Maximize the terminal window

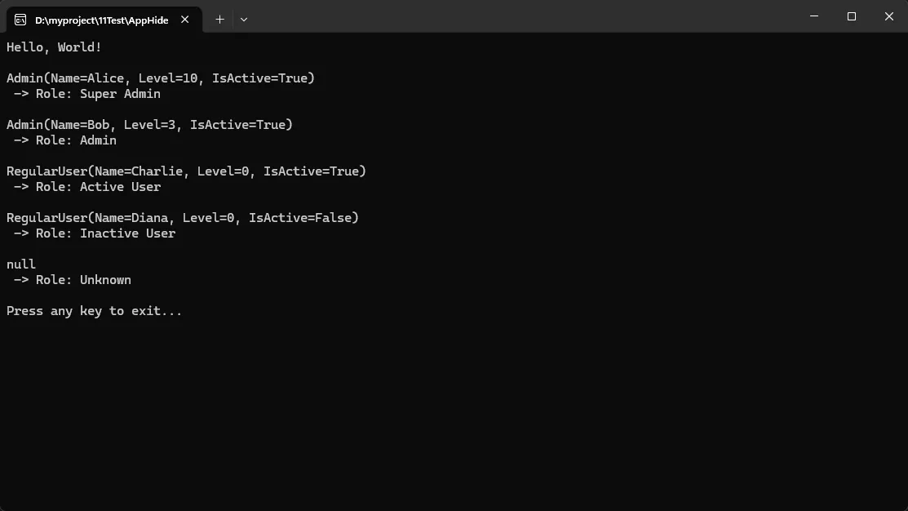[852, 16]
